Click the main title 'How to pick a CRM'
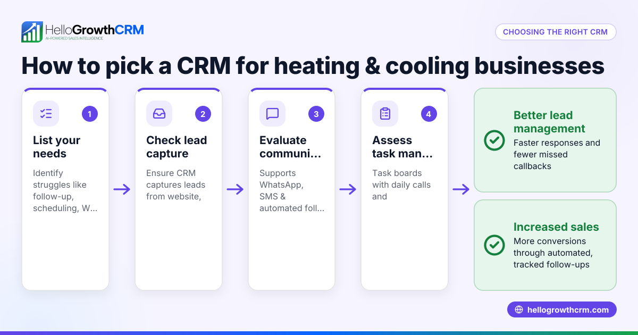Screen dimensions: 638x335 [313, 66]
